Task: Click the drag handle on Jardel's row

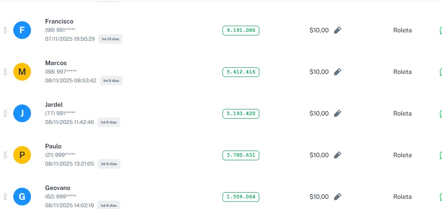Action: click(5, 113)
